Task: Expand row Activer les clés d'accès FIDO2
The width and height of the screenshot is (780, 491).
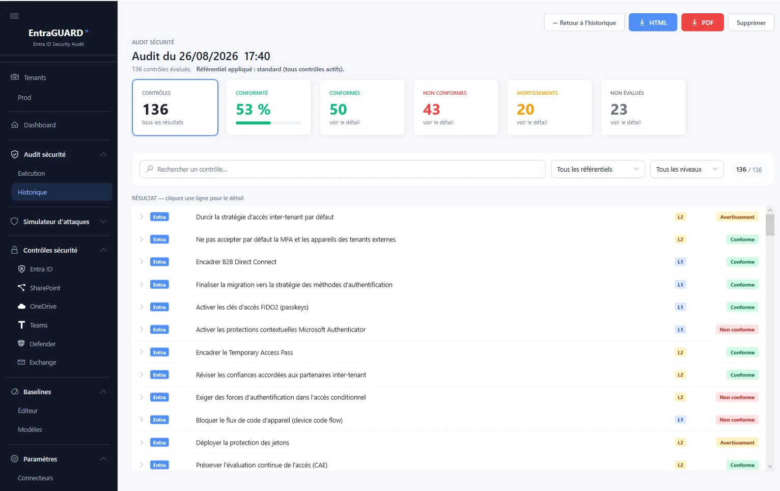Action: [x=142, y=307]
